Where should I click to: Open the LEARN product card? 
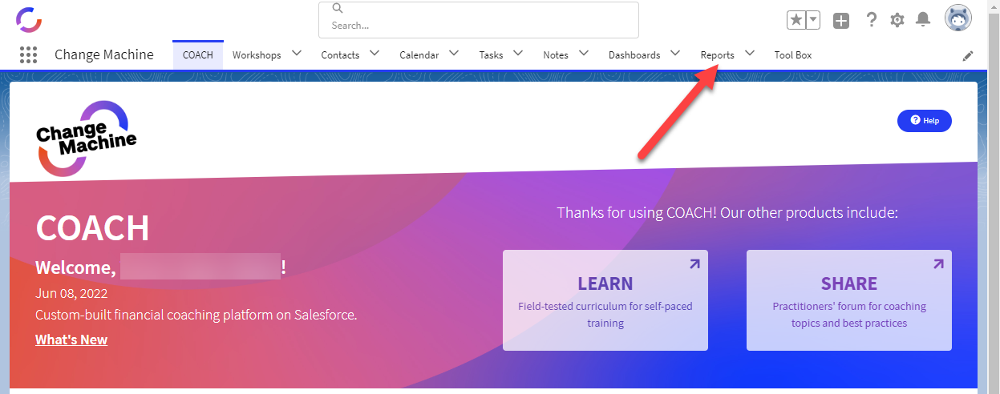(x=605, y=300)
